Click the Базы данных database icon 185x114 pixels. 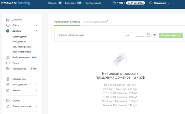tap(8, 79)
